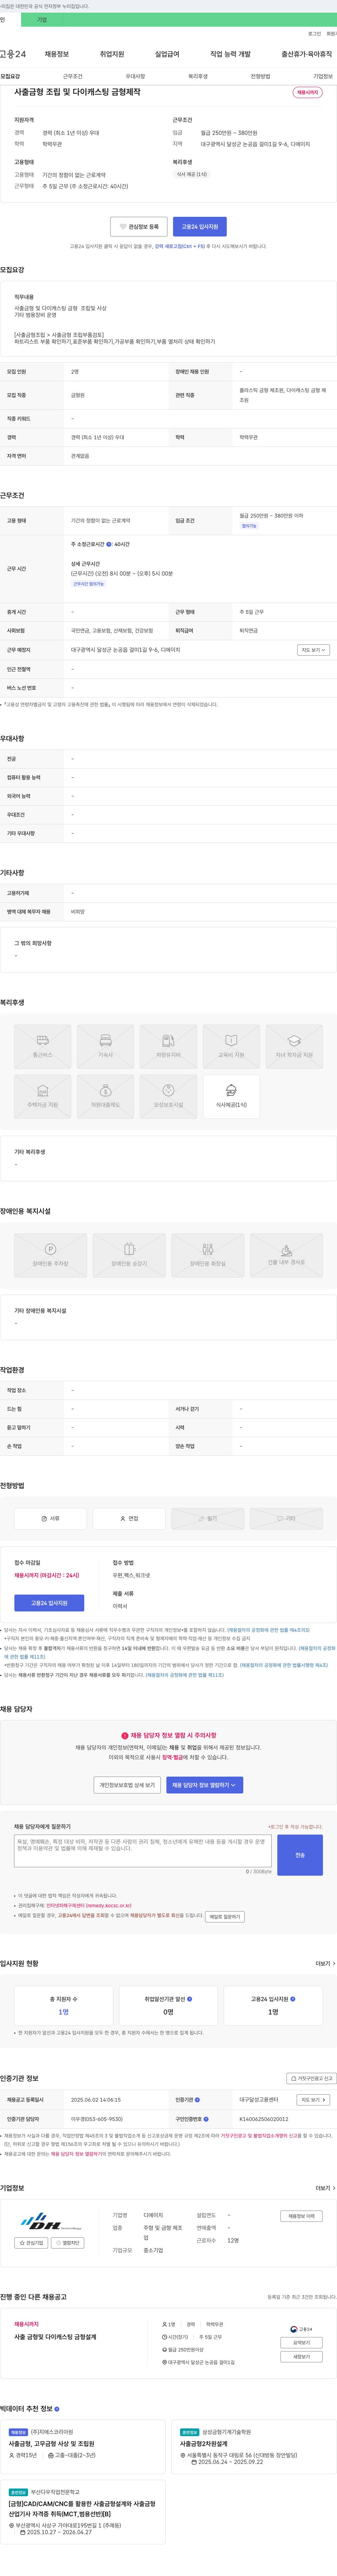Click the 로그인 link
This screenshot has height=2576, width=337.
coord(314,34)
